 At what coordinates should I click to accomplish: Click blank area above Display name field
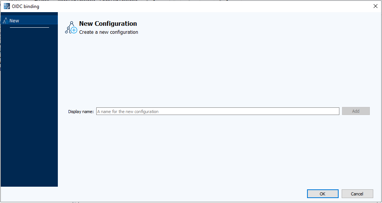217,72
